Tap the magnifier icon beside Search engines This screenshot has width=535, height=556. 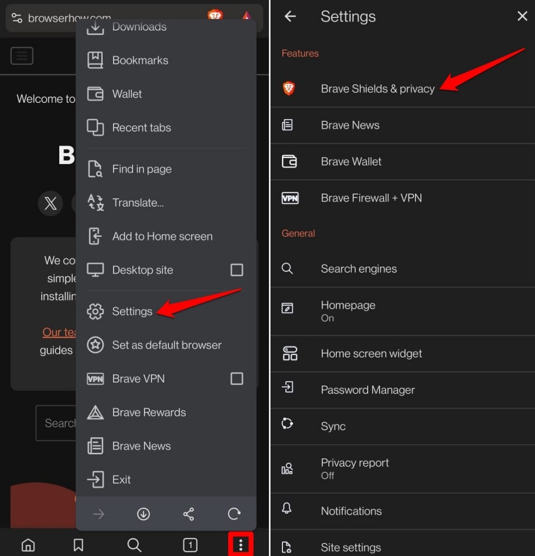point(287,268)
